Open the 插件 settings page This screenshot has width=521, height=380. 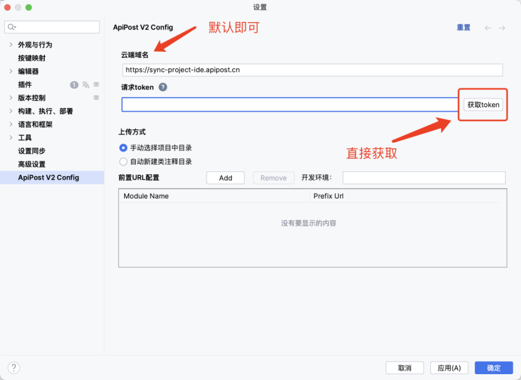tap(25, 84)
